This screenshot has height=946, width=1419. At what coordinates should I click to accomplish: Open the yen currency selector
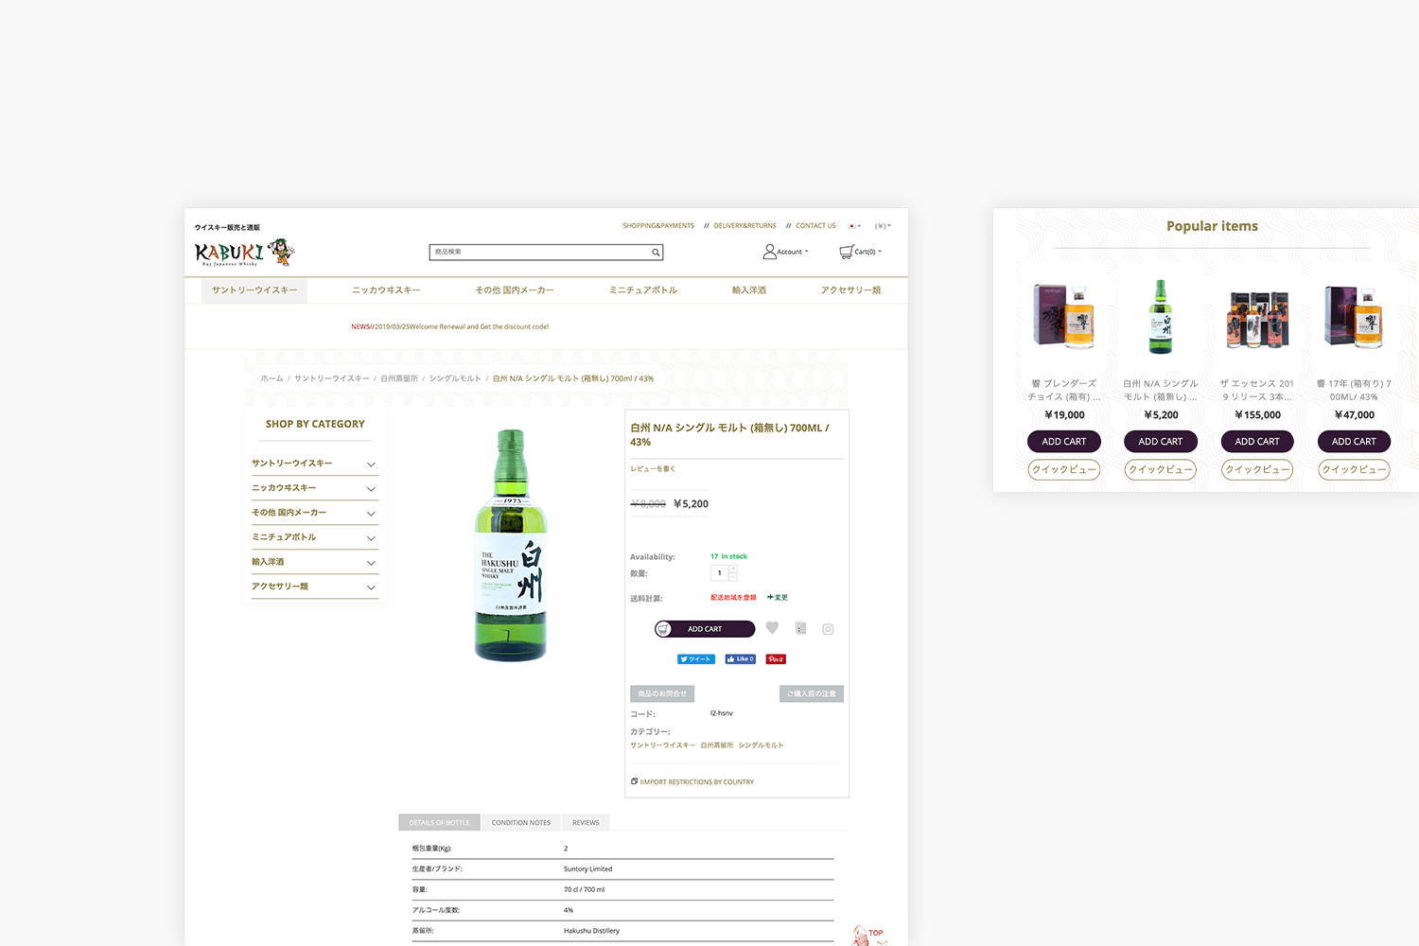pyautogui.click(x=883, y=226)
